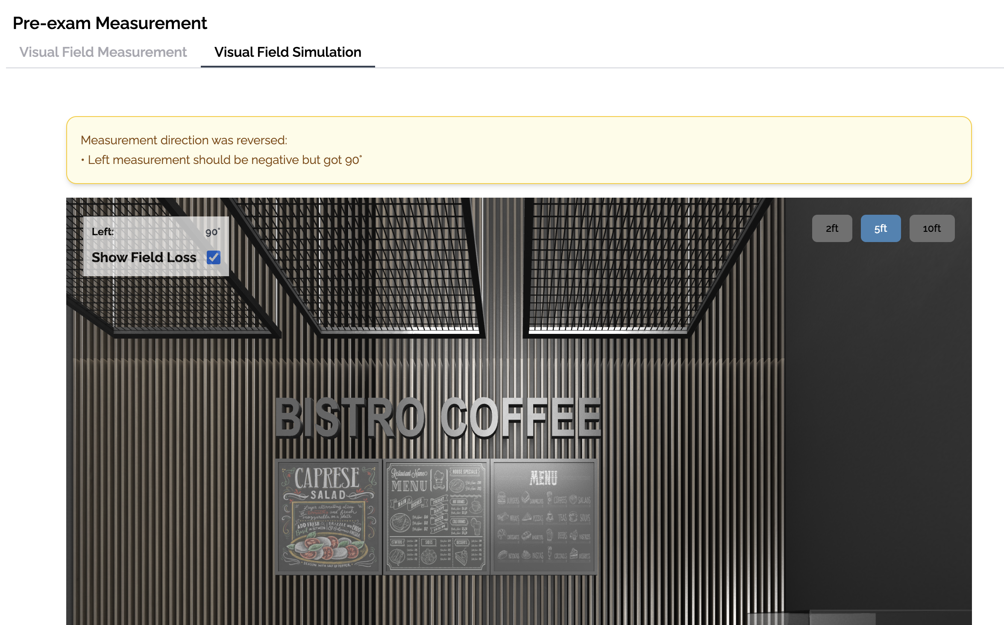Click the rightmost MENU chalkboard poster
1004x625 pixels.
click(x=543, y=517)
